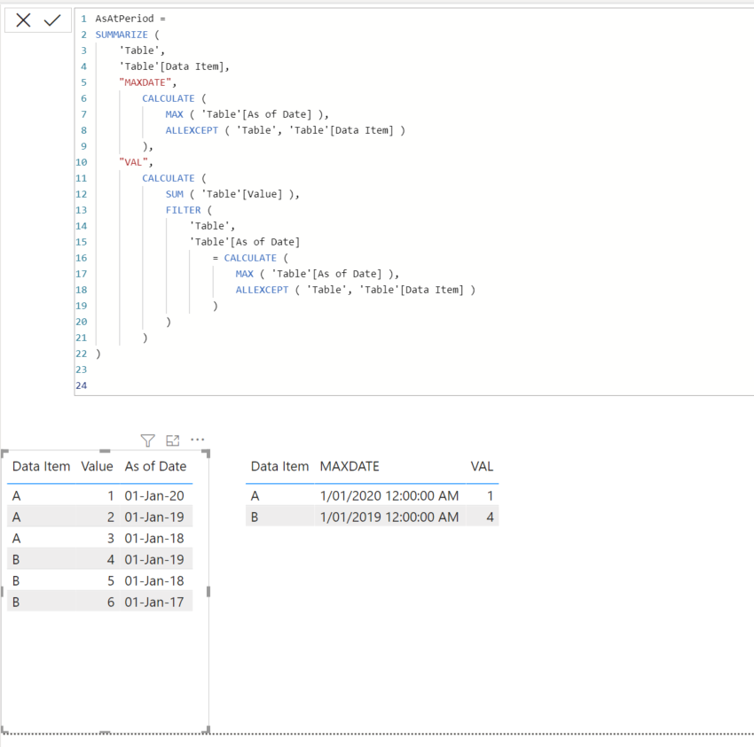Viewport: 754px width, 747px height.
Task: Click the 1/01/2019 12:00:00 AM cell
Action: click(x=389, y=517)
